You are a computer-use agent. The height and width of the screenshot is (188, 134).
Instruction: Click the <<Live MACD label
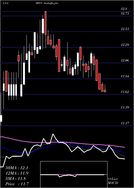(113, 181)
